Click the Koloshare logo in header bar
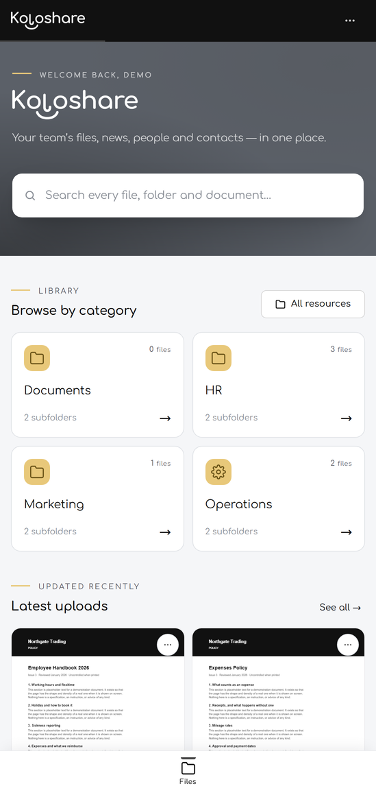 click(47, 20)
